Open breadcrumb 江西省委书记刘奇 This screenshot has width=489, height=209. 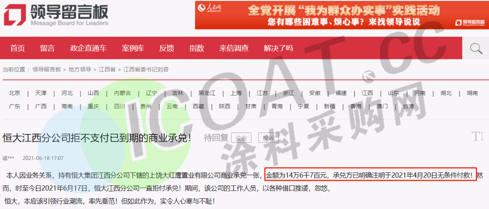[x=145, y=70]
